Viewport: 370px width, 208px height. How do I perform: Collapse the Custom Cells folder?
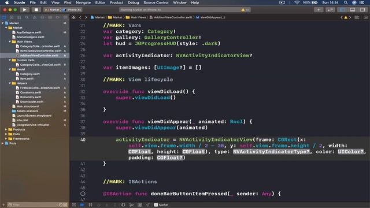pyautogui.click(x=10, y=60)
